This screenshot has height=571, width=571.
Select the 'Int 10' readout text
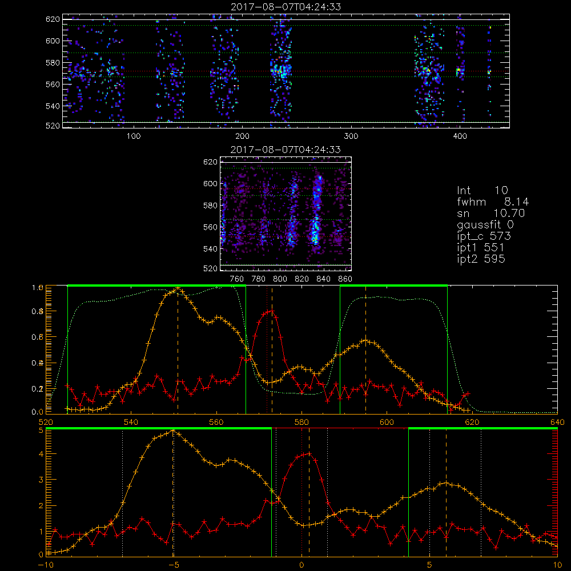coord(482,191)
